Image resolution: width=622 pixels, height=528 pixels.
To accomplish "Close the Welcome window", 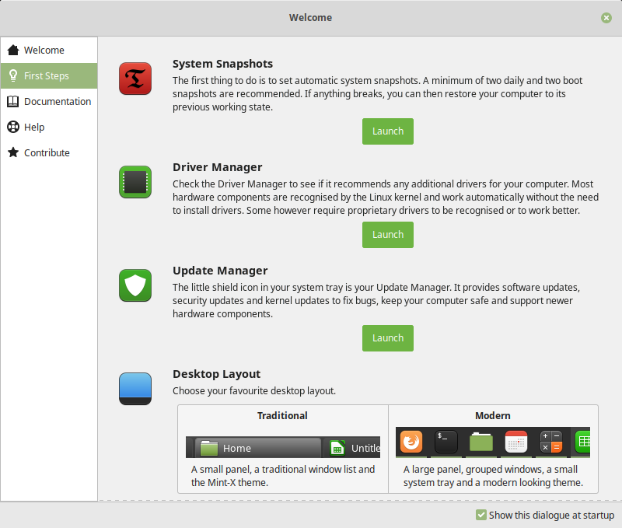I will (606, 17).
